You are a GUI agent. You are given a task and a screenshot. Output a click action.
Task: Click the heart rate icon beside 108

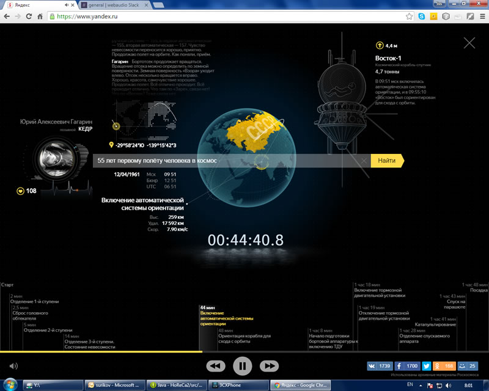pyautogui.click(x=20, y=191)
